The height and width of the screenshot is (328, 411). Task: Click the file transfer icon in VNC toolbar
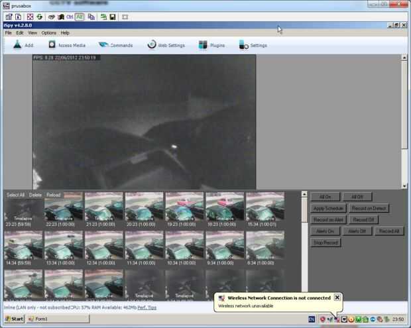click(91, 17)
